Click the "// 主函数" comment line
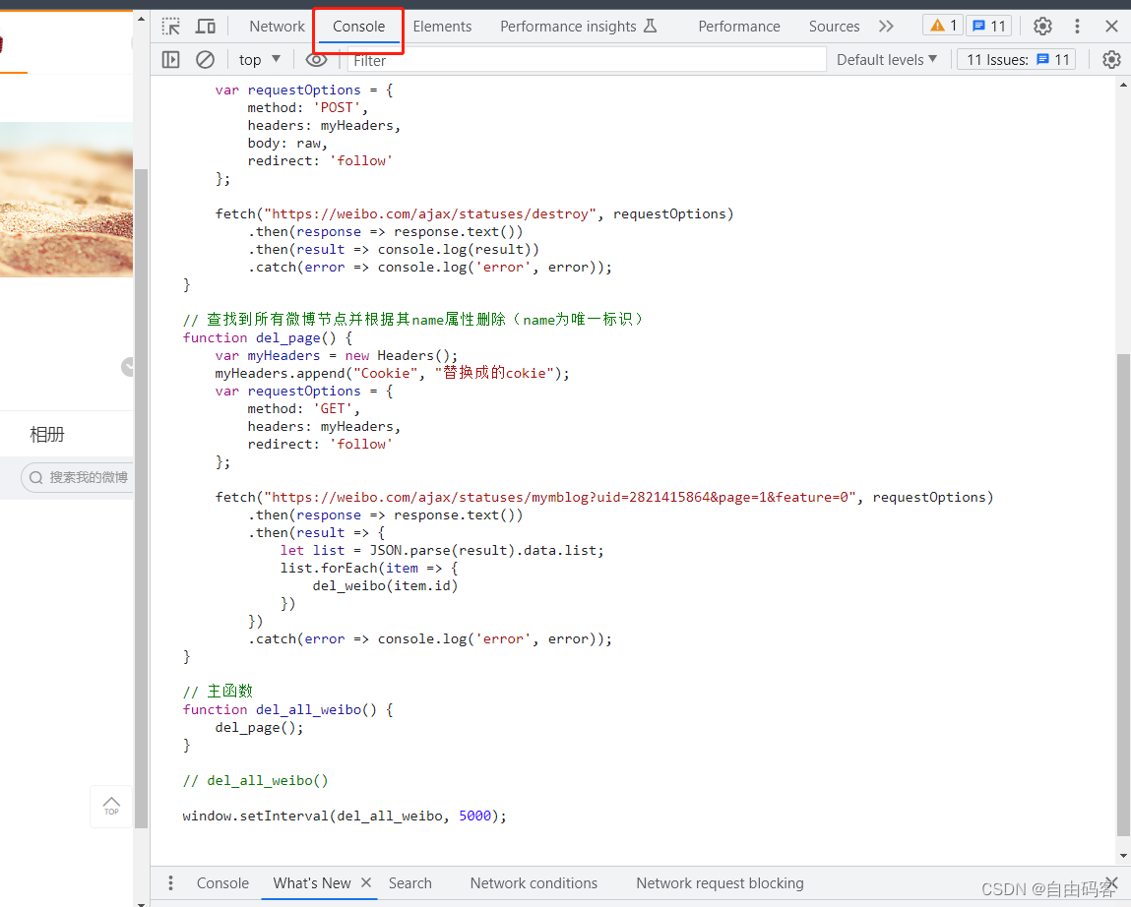The image size is (1131, 907). 218,692
